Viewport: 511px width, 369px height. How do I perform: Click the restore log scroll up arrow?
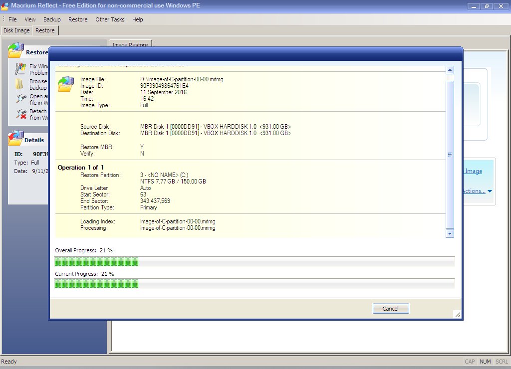pos(450,70)
